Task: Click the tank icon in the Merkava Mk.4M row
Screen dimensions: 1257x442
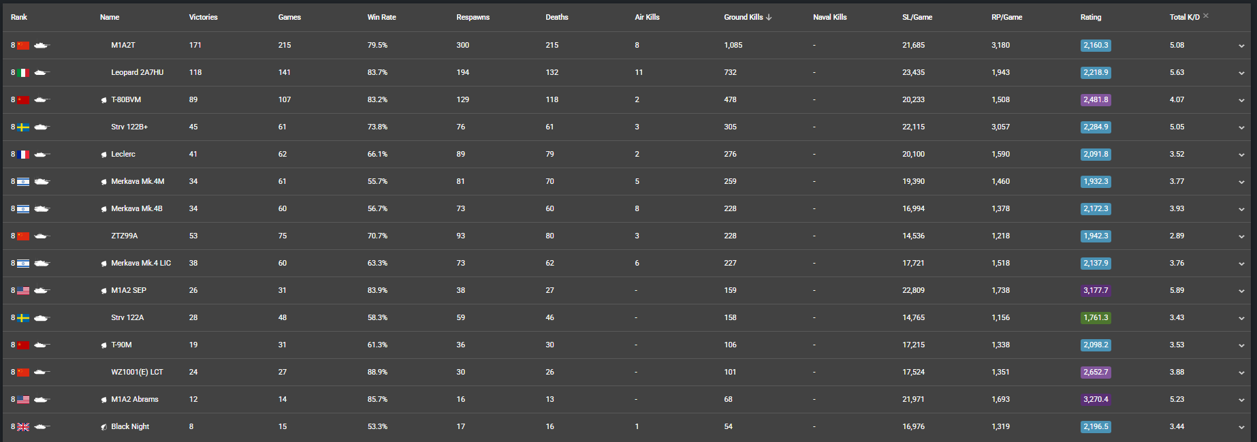Action: [x=42, y=182]
